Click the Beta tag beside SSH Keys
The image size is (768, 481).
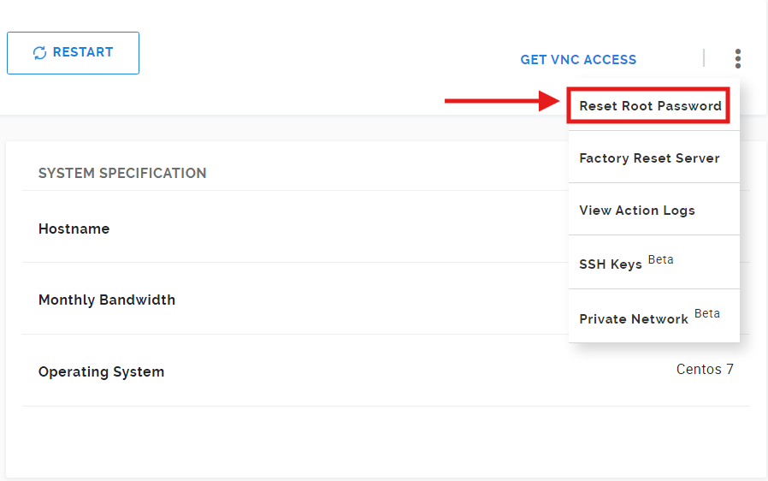coord(660,259)
